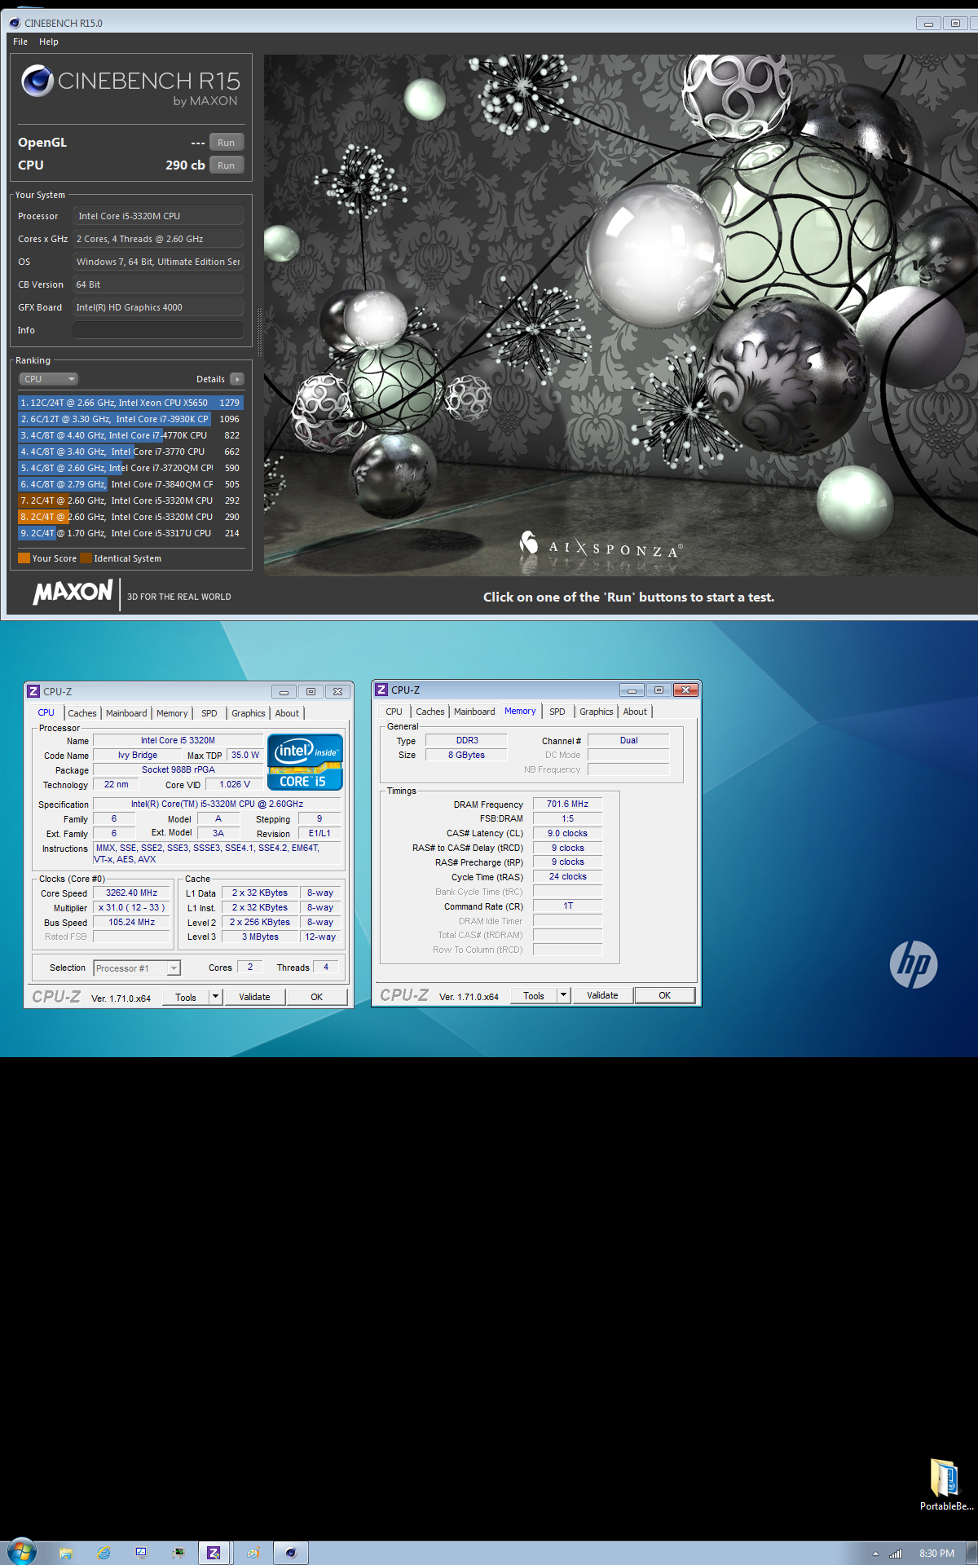Click the Your Score orange swatch
Image resolution: width=978 pixels, height=1565 pixels.
24,558
